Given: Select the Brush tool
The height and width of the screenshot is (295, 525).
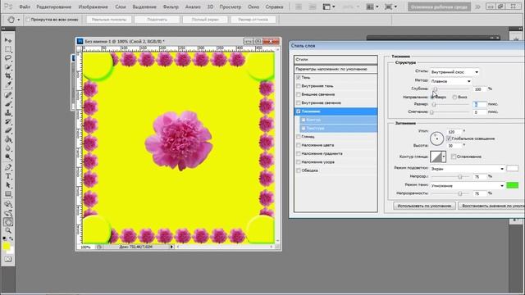Looking at the screenshot, I should [8, 104].
